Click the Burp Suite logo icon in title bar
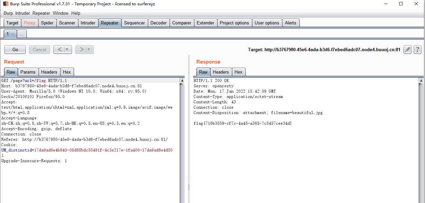 coord(5,4)
